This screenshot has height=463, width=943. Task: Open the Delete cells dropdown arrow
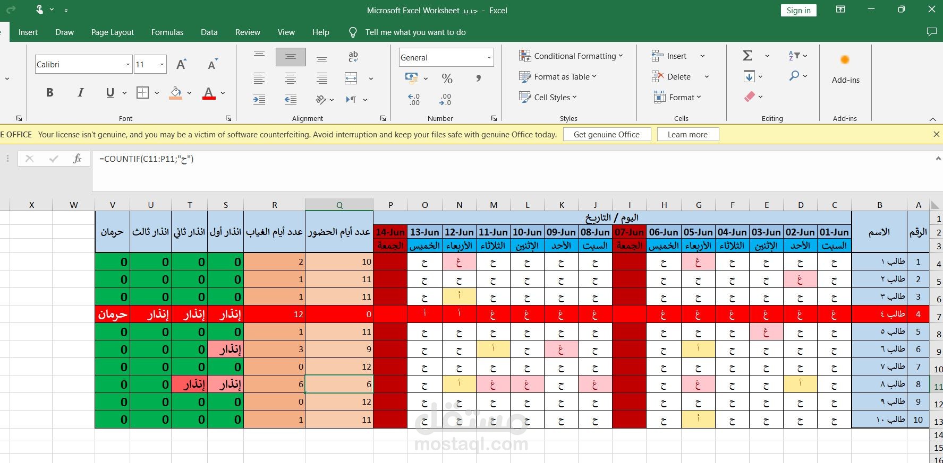point(707,76)
